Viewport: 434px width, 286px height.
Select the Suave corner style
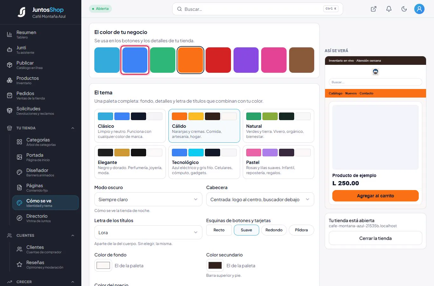pyautogui.click(x=247, y=230)
